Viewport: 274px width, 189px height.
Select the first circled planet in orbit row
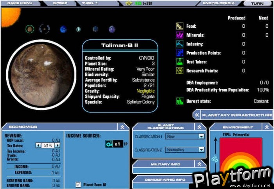tap(30, 29)
